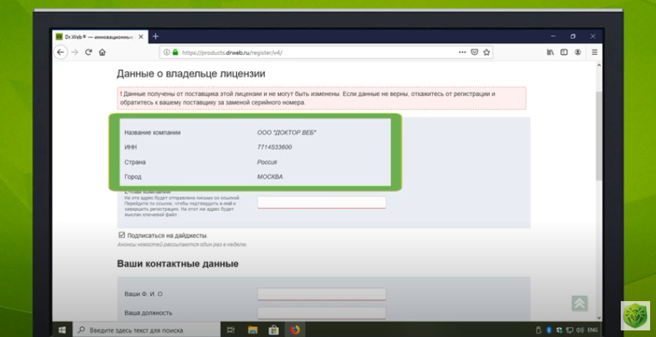Screen dimensions: 656x337
Task: Click the Dr.Web shield logo
Action: click(x=635, y=316)
